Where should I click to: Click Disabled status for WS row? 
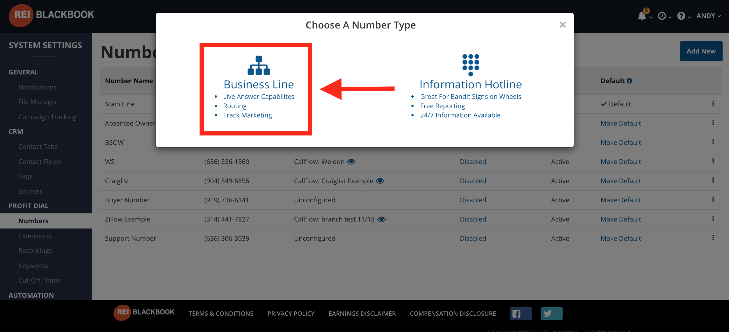(x=473, y=162)
